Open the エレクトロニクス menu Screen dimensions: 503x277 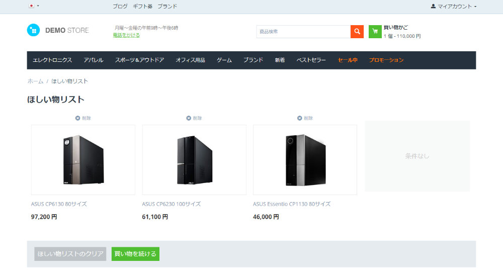coord(52,60)
